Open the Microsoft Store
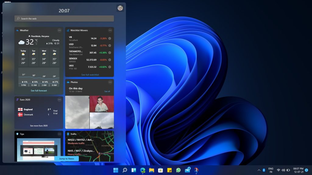The image size is (312, 175). point(160,170)
